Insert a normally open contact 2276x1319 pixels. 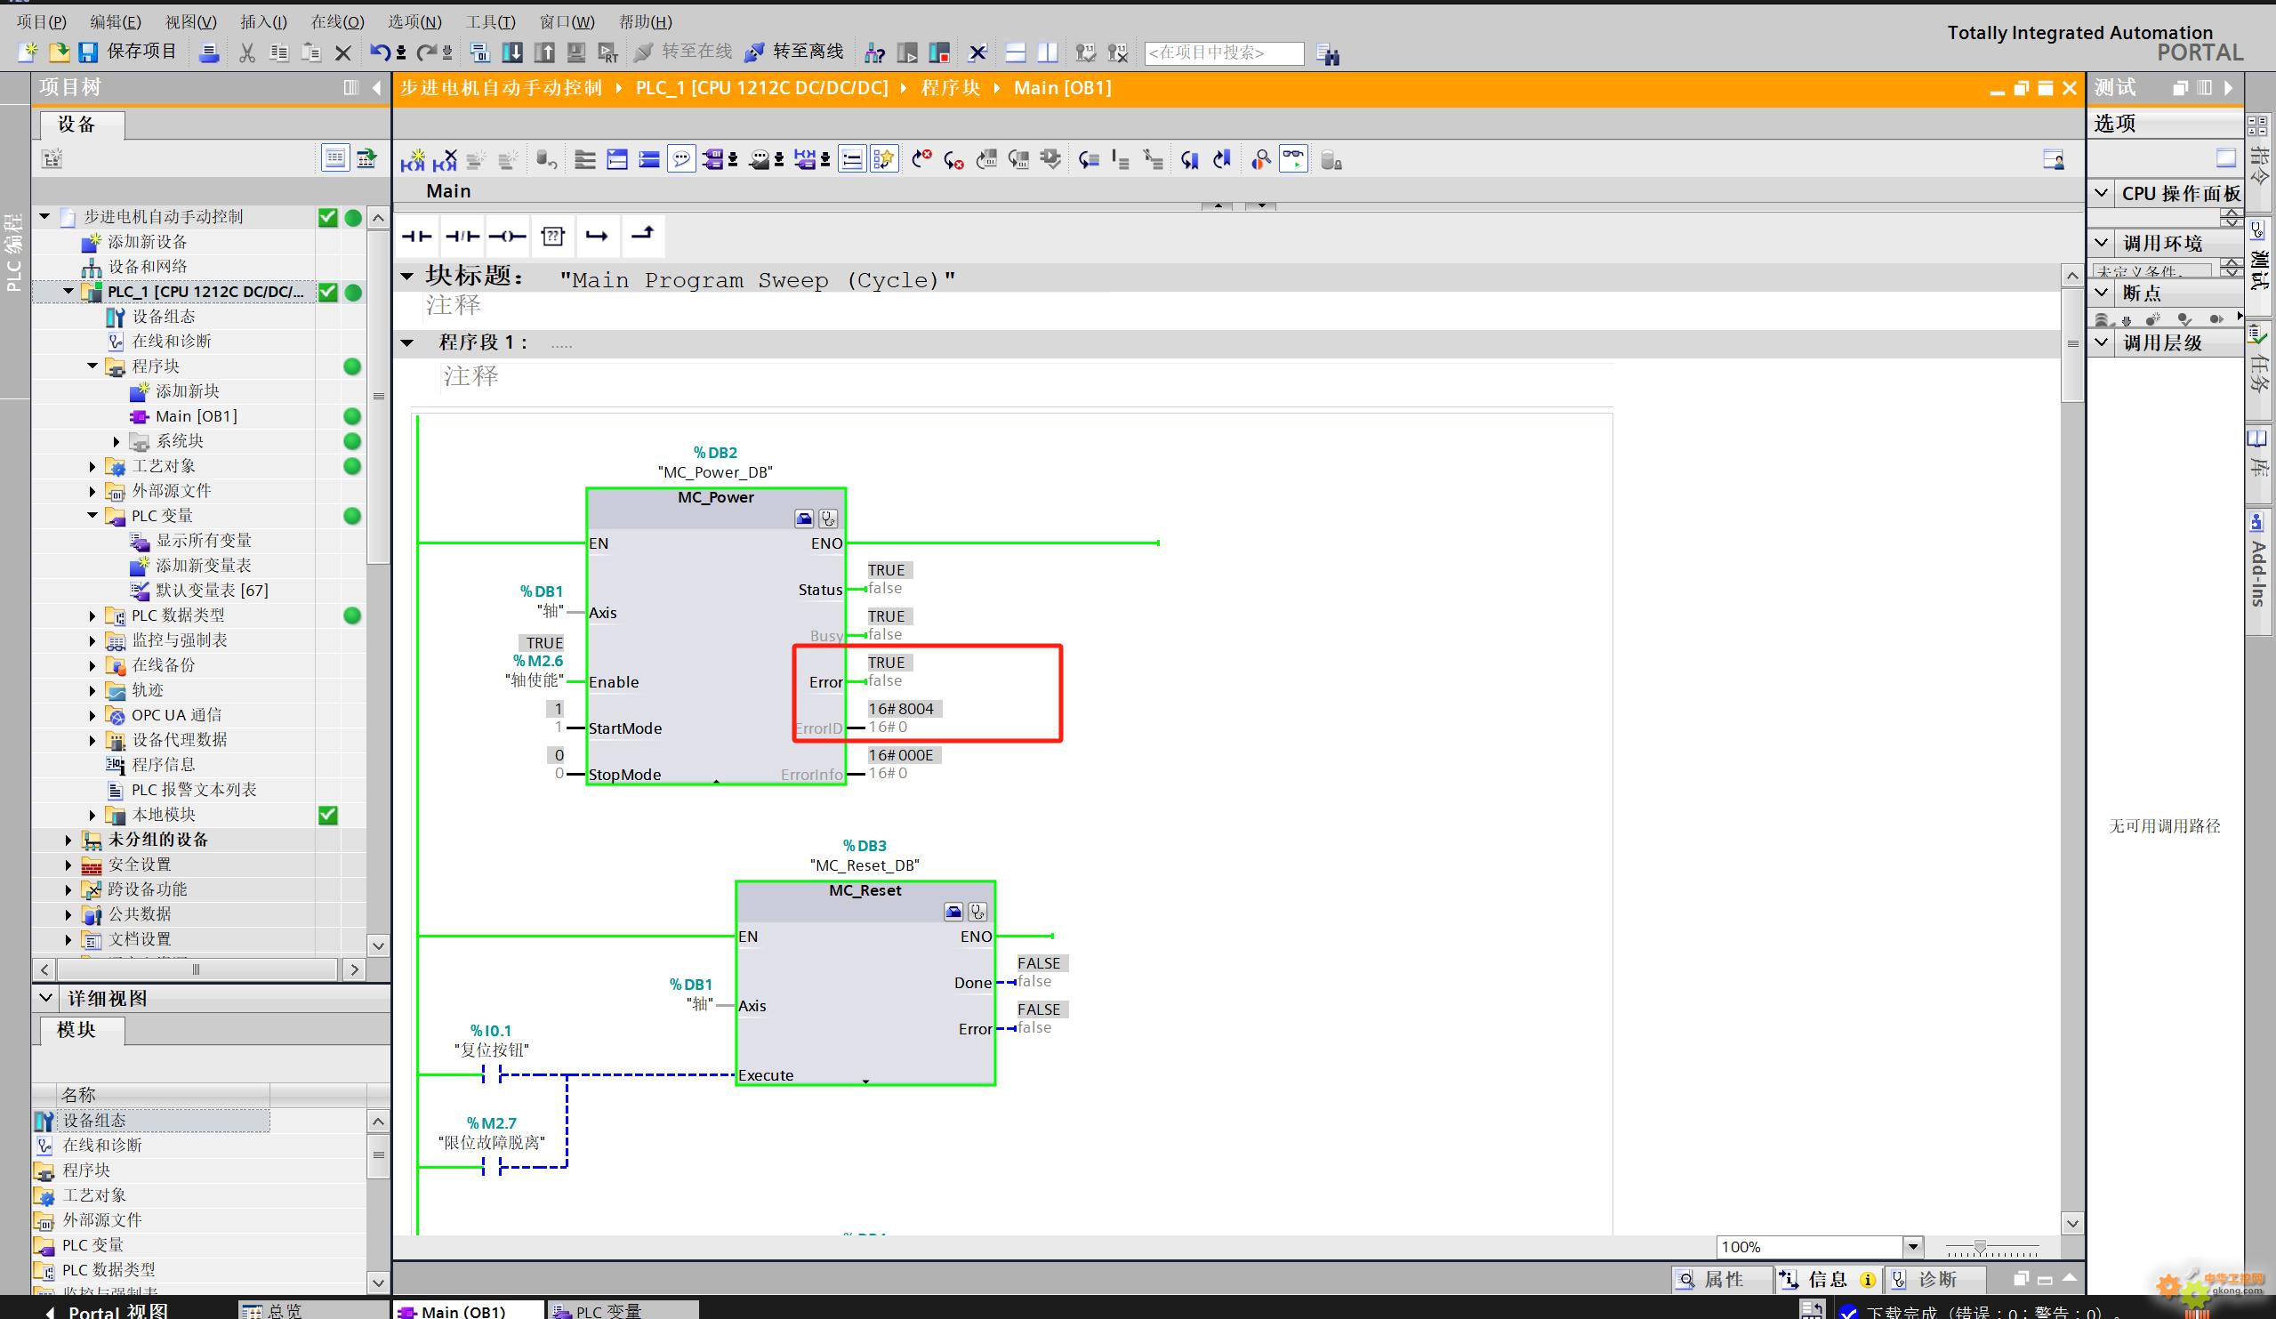[x=416, y=236]
